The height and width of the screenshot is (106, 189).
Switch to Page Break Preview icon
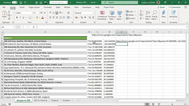(x=159, y=104)
